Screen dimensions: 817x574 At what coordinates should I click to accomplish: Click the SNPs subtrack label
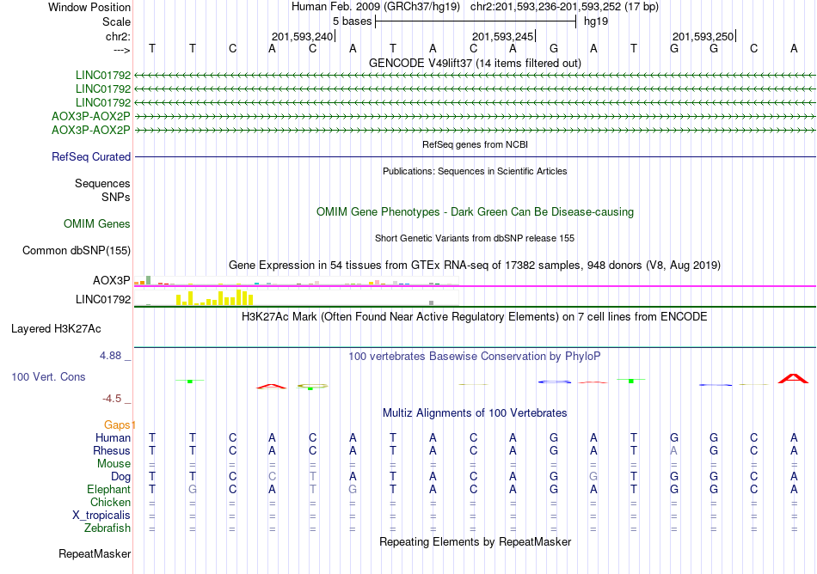click(116, 198)
